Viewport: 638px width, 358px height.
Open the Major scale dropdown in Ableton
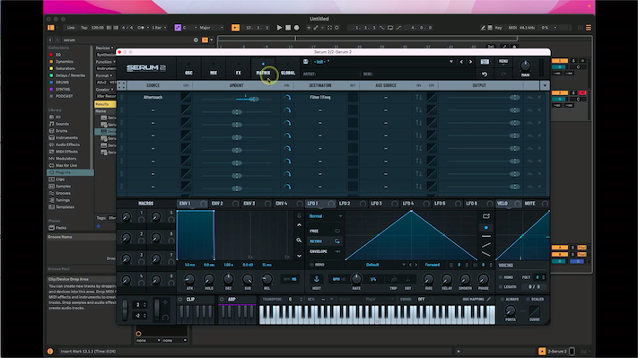click(211, 28)
